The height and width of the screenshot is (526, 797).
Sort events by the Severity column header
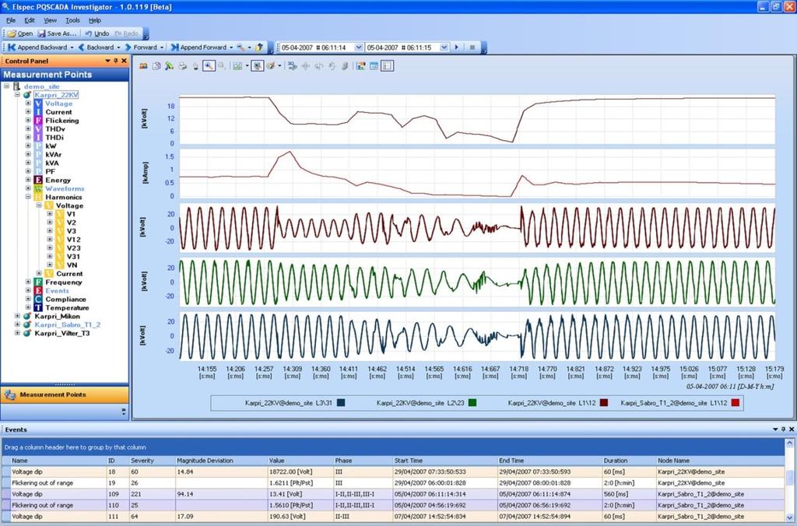[x=151, y=461]
